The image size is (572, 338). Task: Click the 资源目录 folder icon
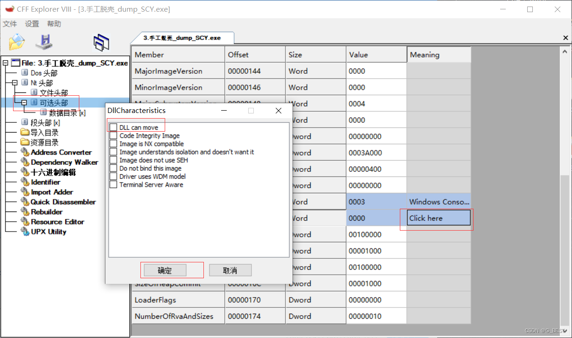coord(25,142)
